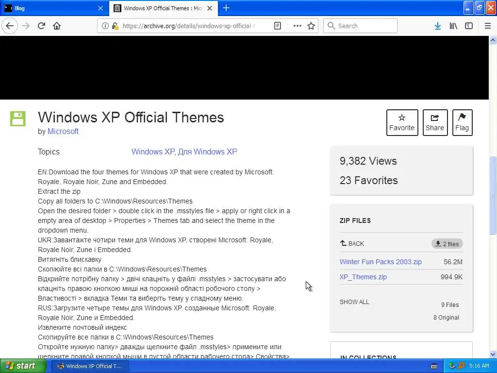The height and width of the screenshot is (373, 497).
Task: Close the Windows XP Official Themes tab
Action: click(x=210, y=8)
